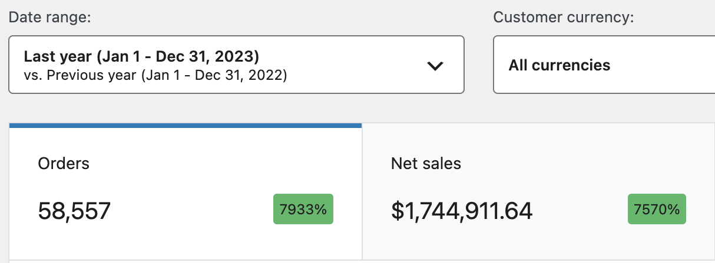This screenshot has width=715, height=263.
Task: Click the 7933% orders growth badge
Action: 303,209
